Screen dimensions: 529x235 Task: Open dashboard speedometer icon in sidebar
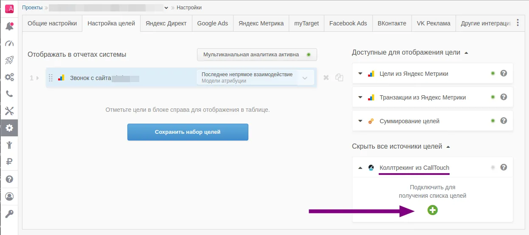(9, 43)
